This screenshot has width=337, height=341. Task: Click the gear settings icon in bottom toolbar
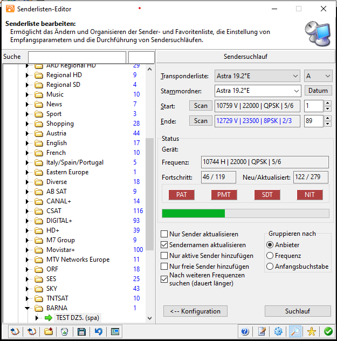pos(279,331)
